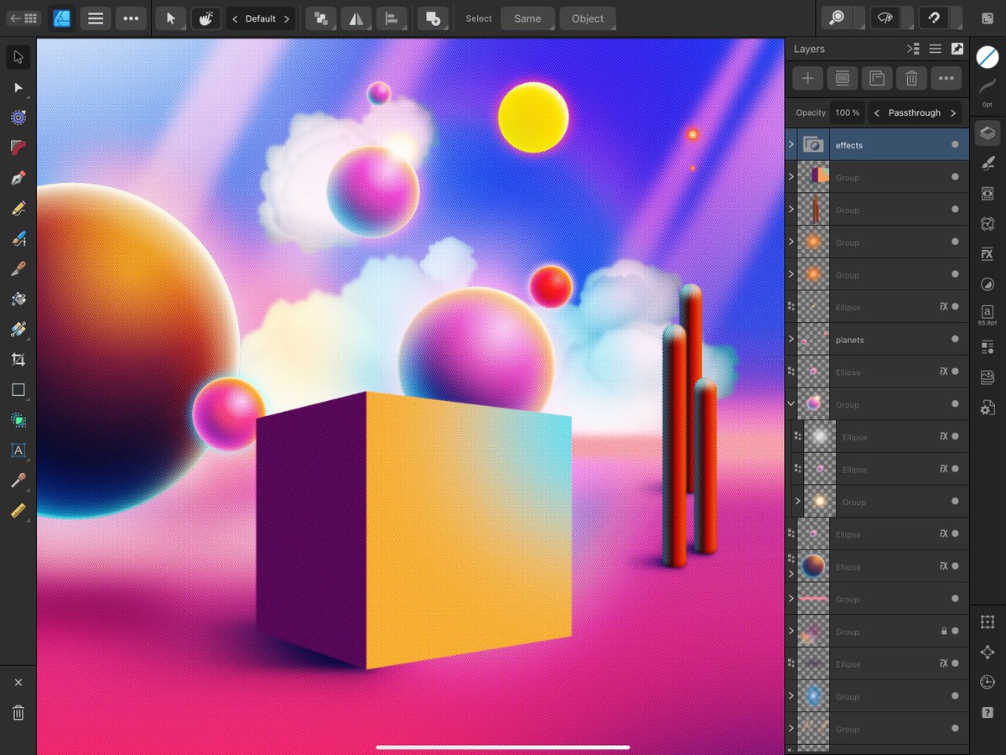Viewport: 1006px width, 755px height.
Task: Expand the planets layer group
Action: click(x=791, y=340)
